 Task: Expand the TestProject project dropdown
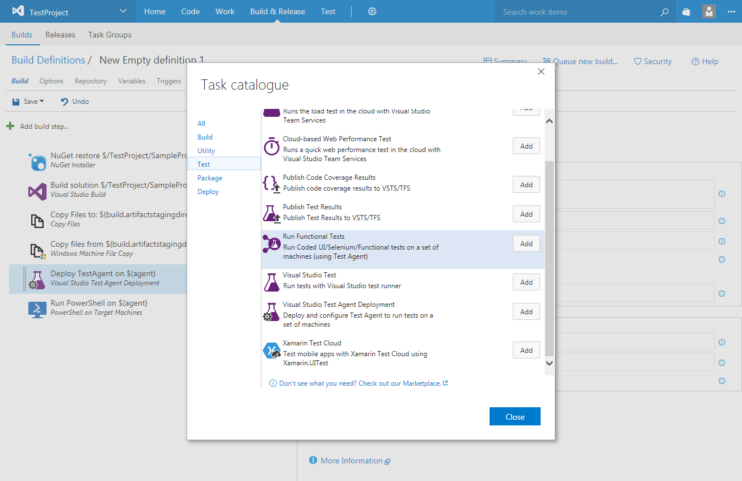[124, 11]
